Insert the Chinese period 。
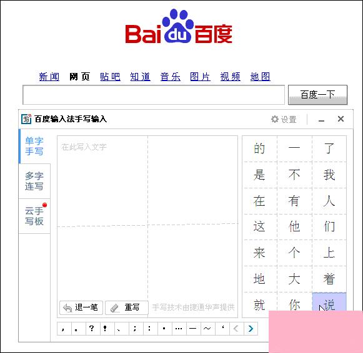Viewport: 363px width, 353px height. (79, 328)
